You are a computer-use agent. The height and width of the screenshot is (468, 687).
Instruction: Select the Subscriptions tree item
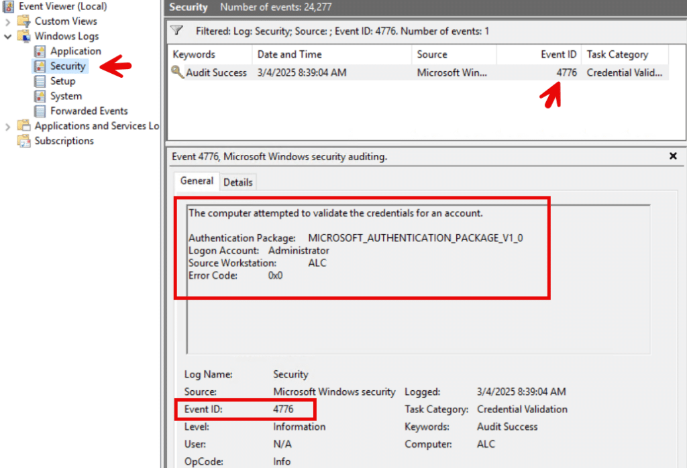(64, 141)
